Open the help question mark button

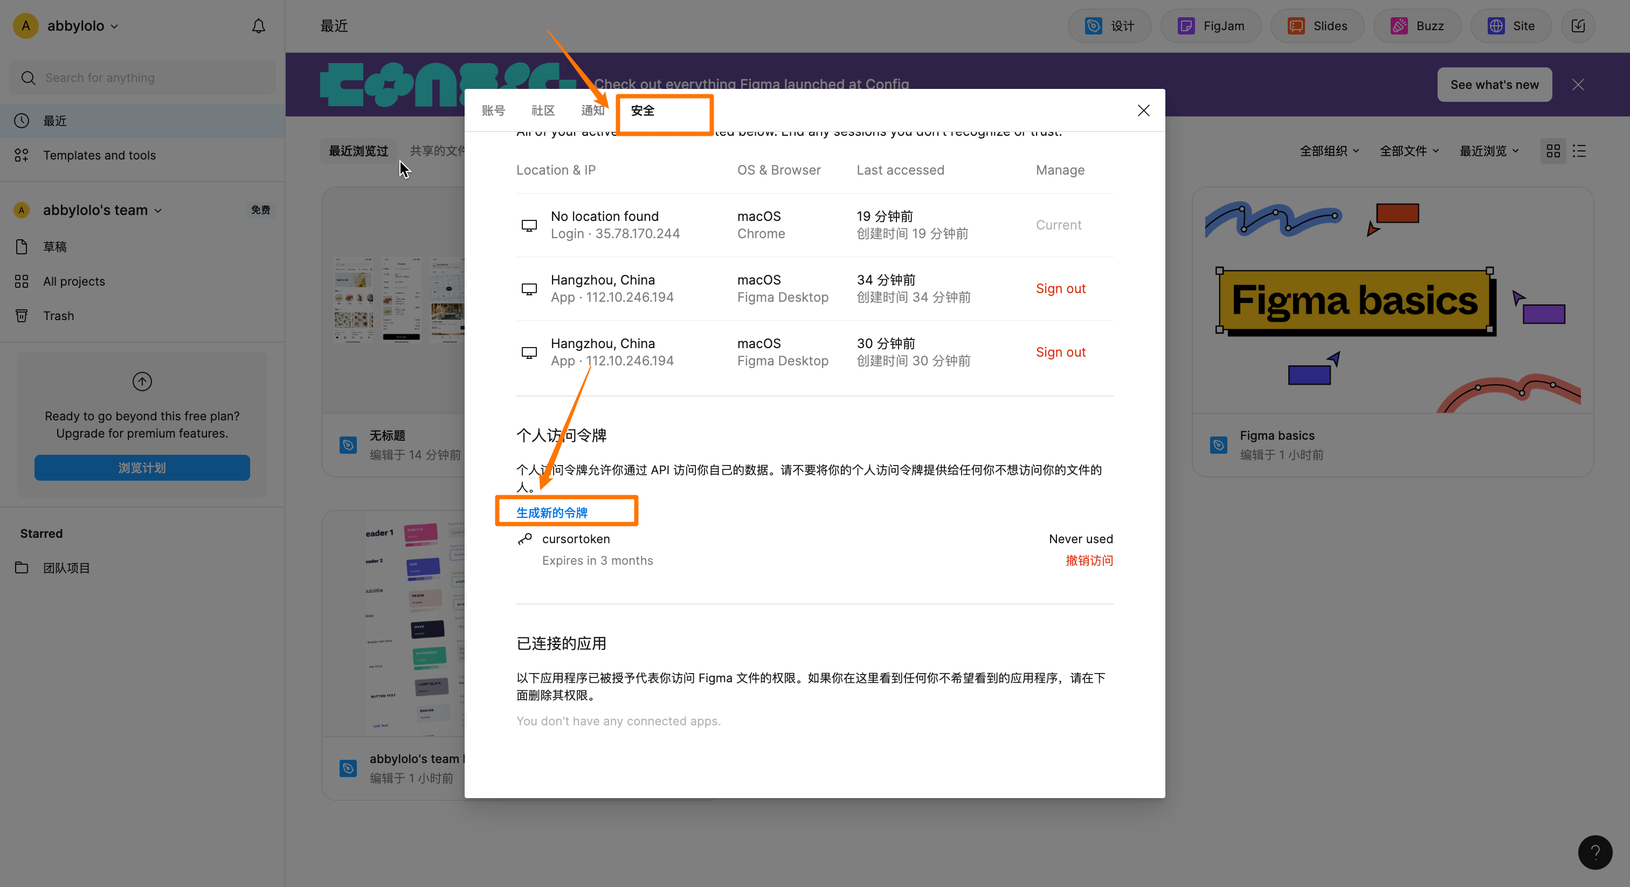[x=1595, y=852]
